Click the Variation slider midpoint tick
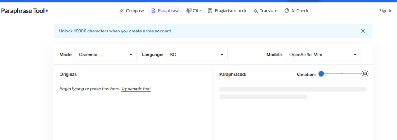This screenshot has width=397, height=140. (342, 74)
